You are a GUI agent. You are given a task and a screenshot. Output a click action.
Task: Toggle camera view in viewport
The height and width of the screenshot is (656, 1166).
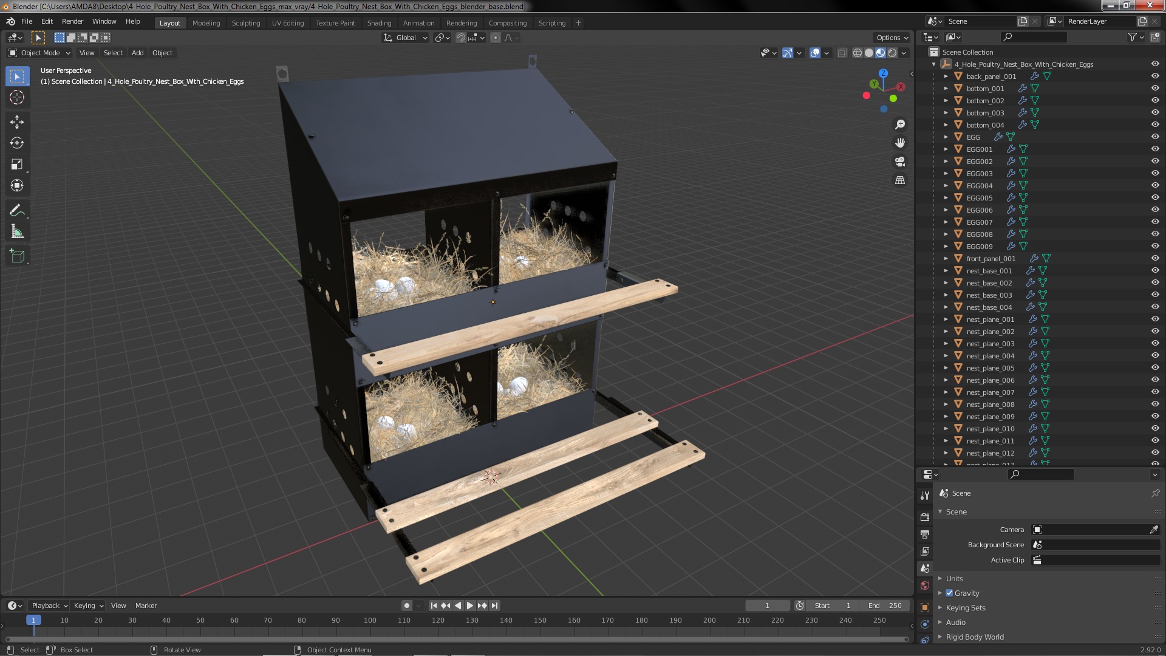click(x=900, y=162)
